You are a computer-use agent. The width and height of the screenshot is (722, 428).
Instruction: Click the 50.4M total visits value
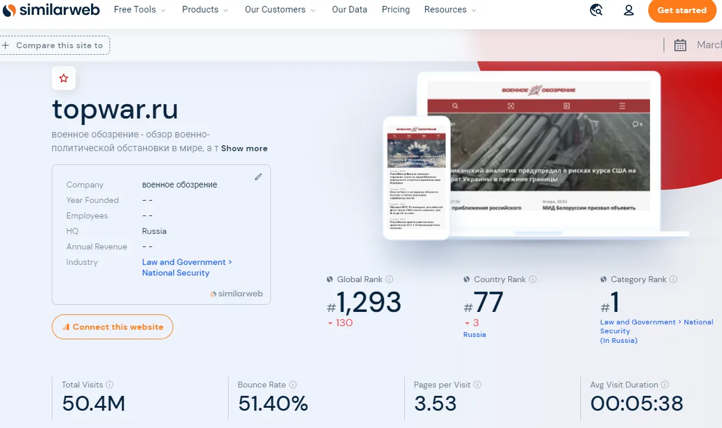[x=93, y=404]
